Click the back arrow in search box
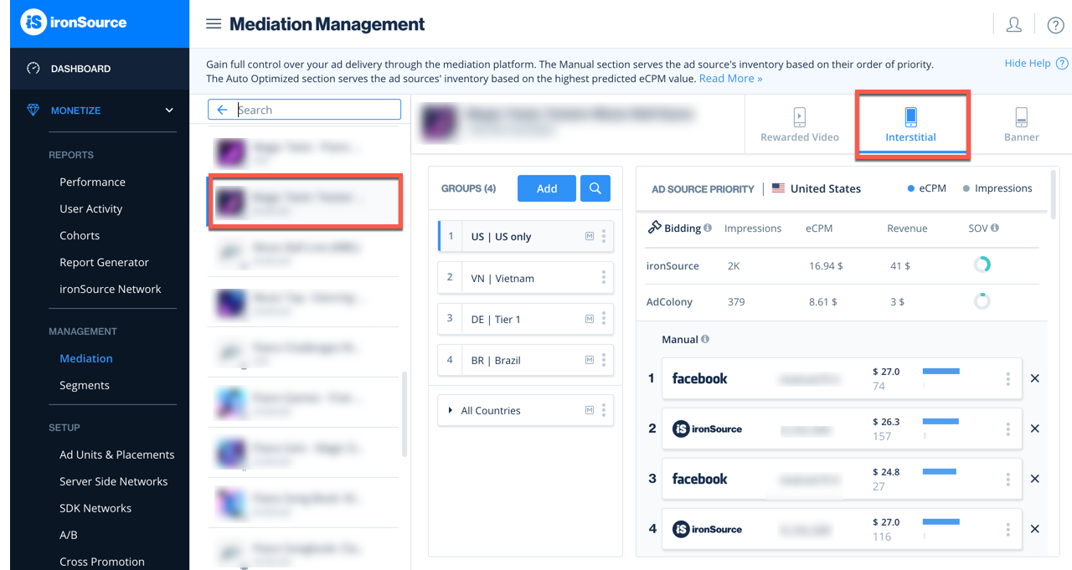Screen dimensions: 1072x570 click(x=222, y=110)
